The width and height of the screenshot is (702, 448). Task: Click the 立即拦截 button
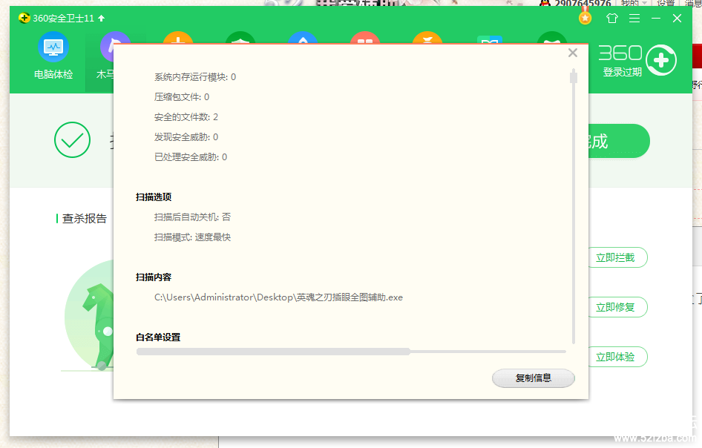tap(617, 257)
